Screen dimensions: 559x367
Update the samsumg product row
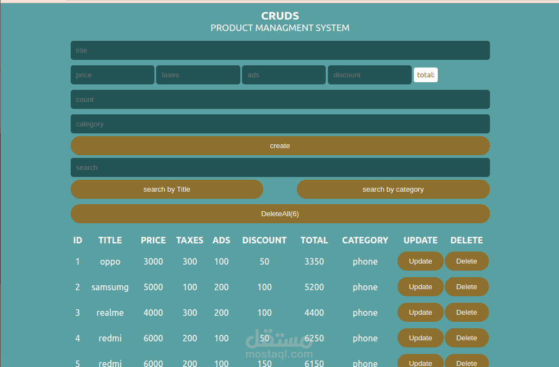420,286
